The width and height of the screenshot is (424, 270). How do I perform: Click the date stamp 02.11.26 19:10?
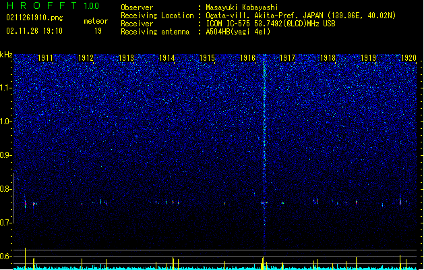coord(34,31)
